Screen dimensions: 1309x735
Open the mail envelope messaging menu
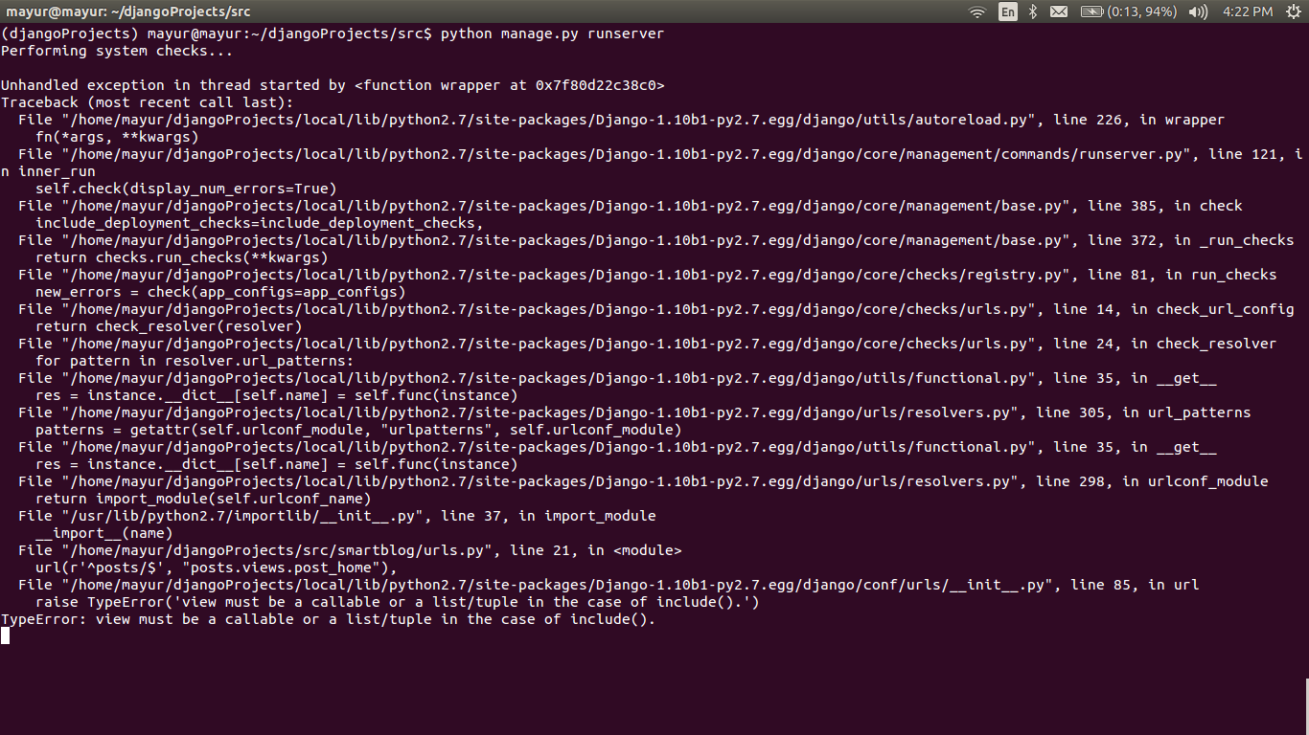(x=1059, y=11)
